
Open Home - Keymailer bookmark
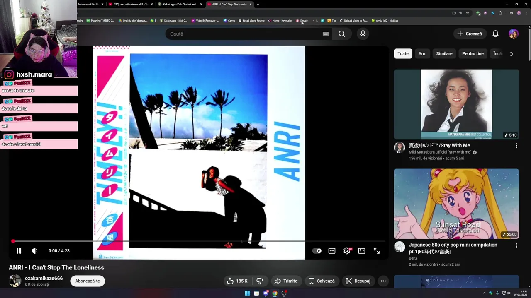tap(280, 21)
